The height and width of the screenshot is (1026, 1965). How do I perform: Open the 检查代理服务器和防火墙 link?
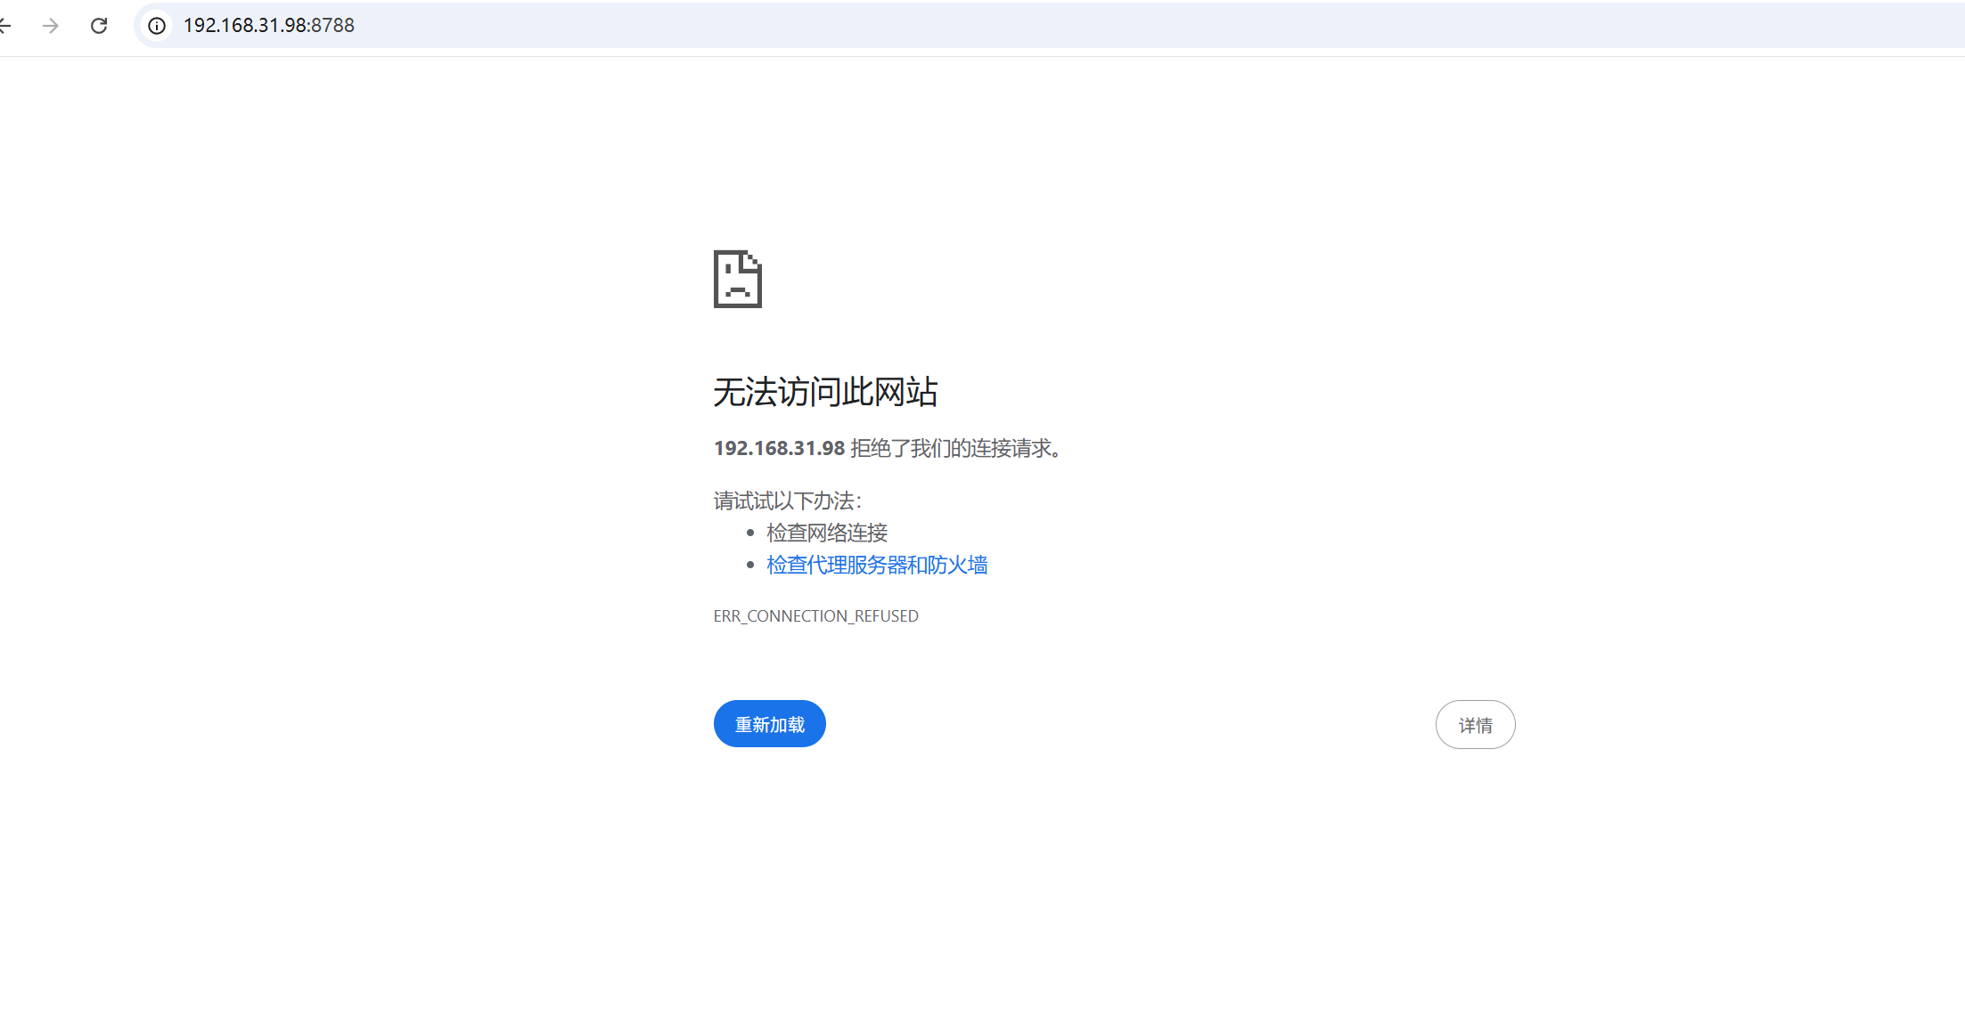[877, 565]
